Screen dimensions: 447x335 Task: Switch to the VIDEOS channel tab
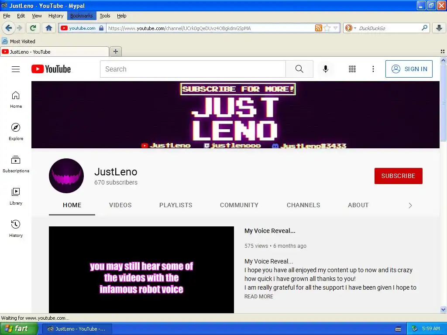[120, 205]
